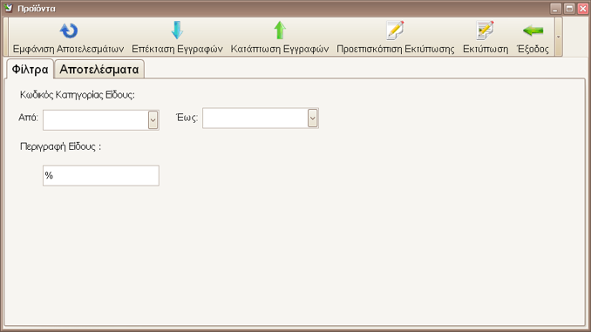Select the blue down-arrow Επέκταση Εγγραφών icon
This screenshot has height=332, width=591.
tap(177, 30)
